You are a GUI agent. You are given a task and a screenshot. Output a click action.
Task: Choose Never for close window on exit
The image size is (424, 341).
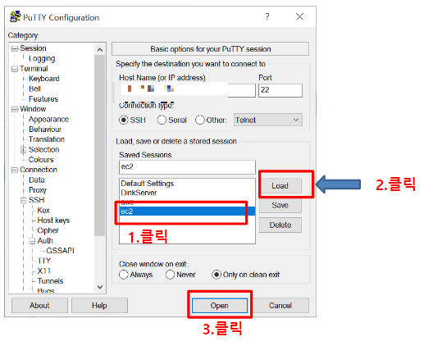pyautogui.click(x=170, y=275)
